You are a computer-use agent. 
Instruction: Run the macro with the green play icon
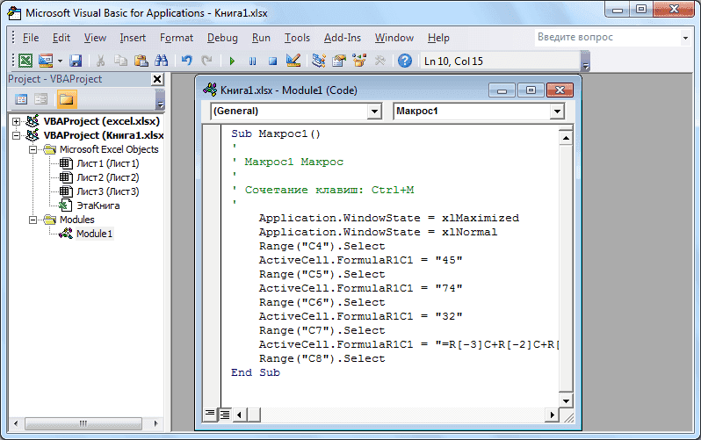(232, 61)
